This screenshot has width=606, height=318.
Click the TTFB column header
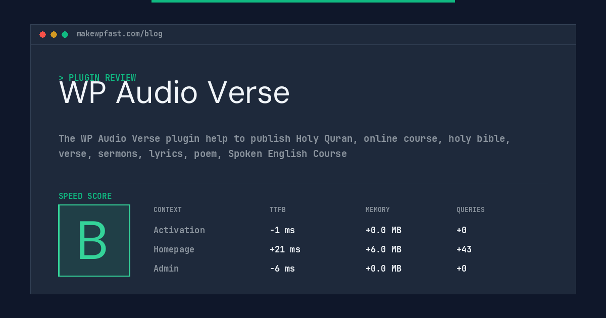coord(278,210)
